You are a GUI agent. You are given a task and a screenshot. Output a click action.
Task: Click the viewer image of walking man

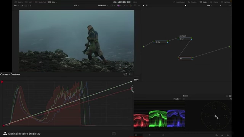tap(77, 41)
